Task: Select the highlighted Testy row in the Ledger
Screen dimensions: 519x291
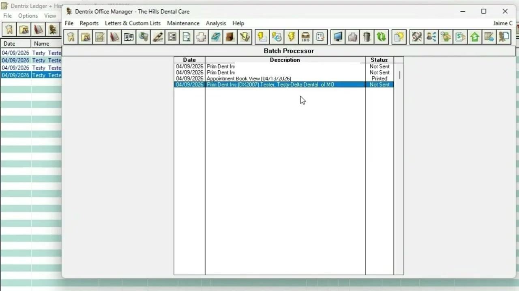Action: tap(31, 75)
